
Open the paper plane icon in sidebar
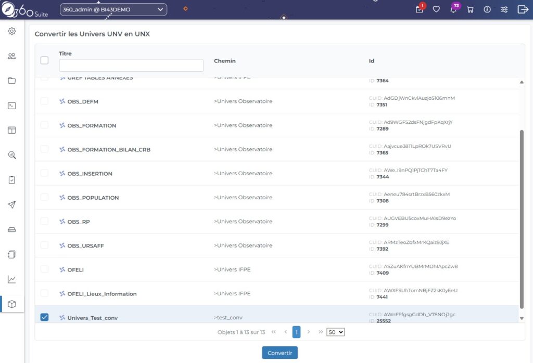(x=11, y=205)
